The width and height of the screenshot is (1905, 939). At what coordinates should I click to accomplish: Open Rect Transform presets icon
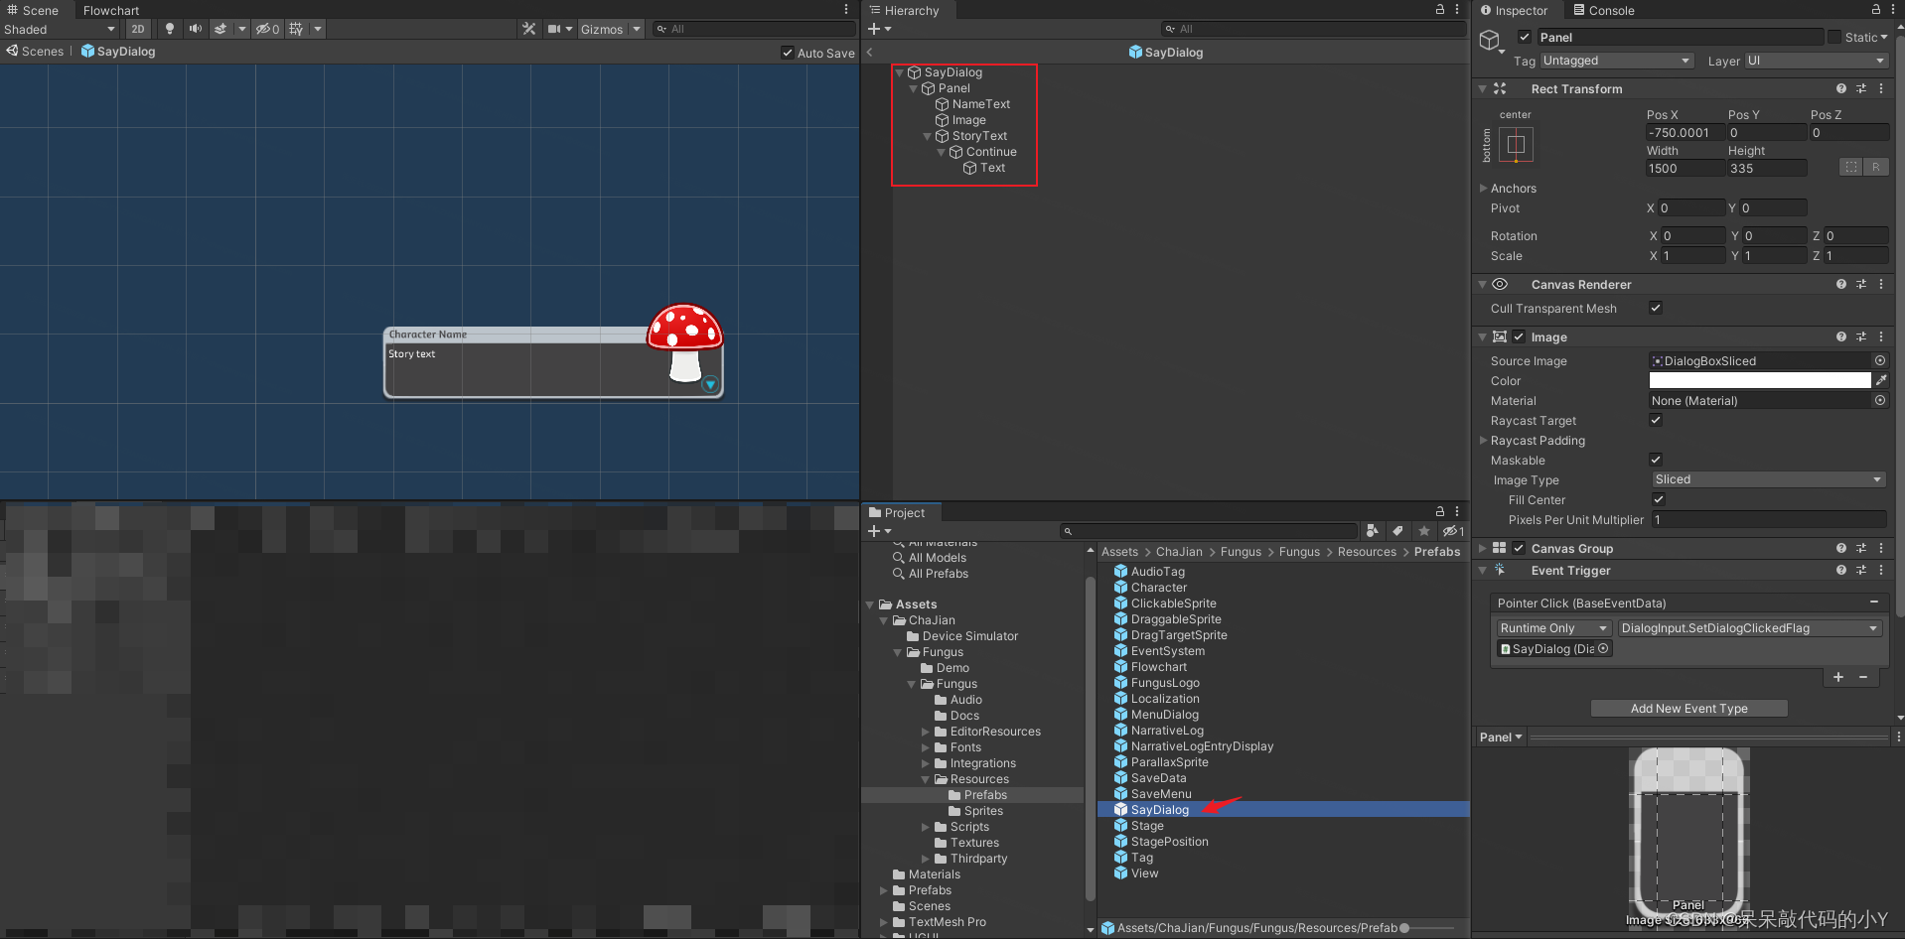(x=1861, y=88)
